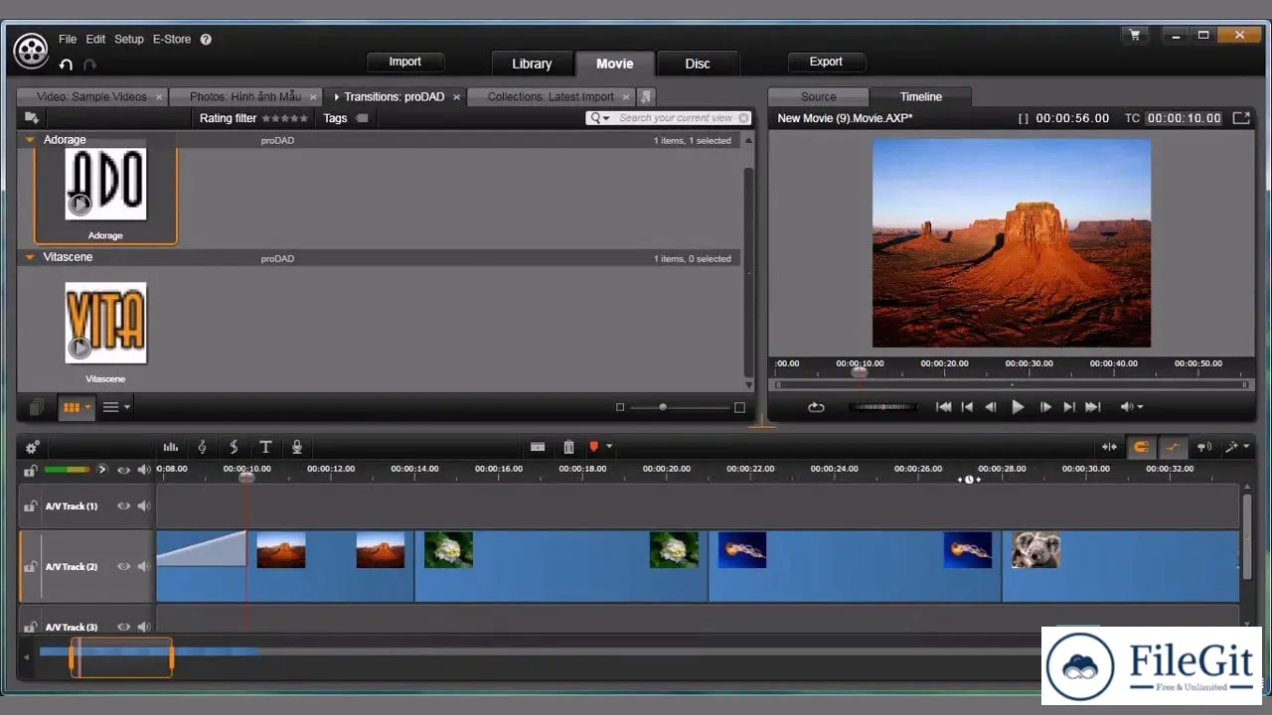Screen dimensions: 1272x715
Task: Click the Import button
Action: coord(405,62)
